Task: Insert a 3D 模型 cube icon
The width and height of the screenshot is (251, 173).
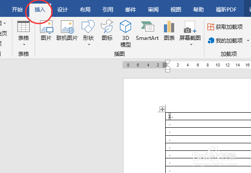Action: click(x=125, y=26)
